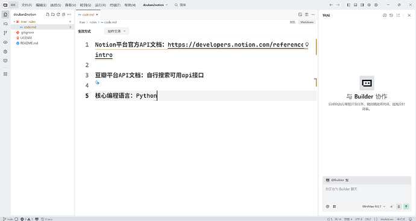Toggle the microphone voice input button
The width and height of the screenshot is (416, 221).
point(399,207)
